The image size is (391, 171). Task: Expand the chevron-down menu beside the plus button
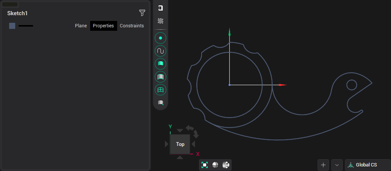click(337, 165)
